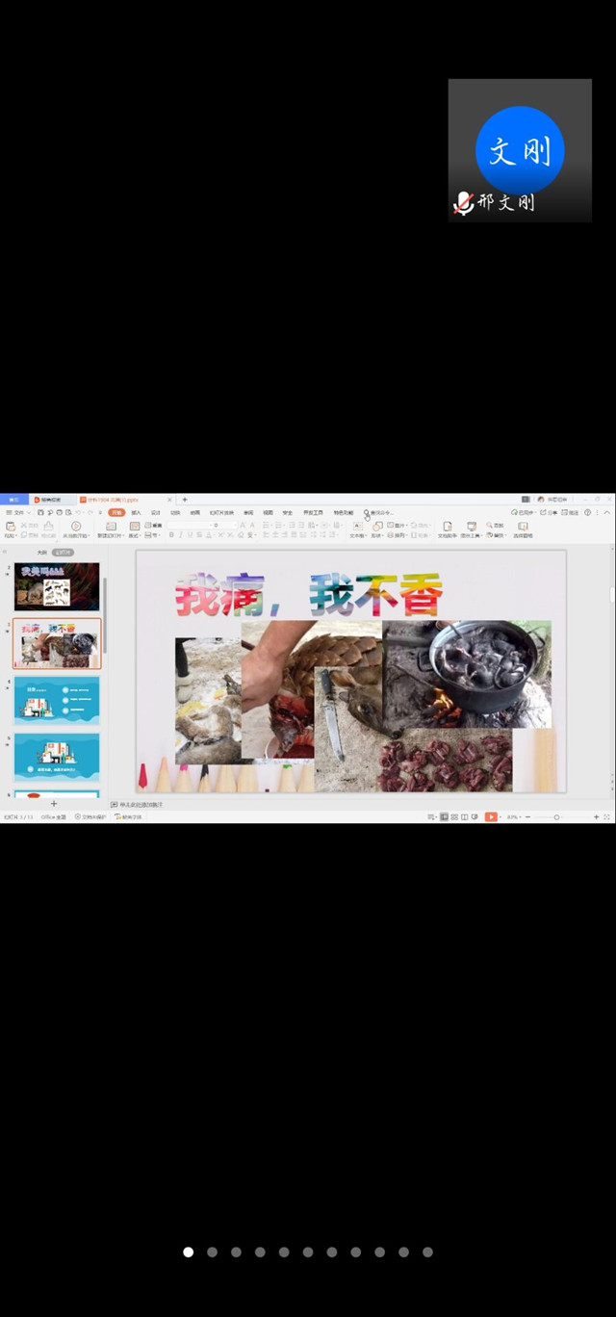616x1317 pixels.
Task: Add a slide with panel plus button
Action: point(54,804)
